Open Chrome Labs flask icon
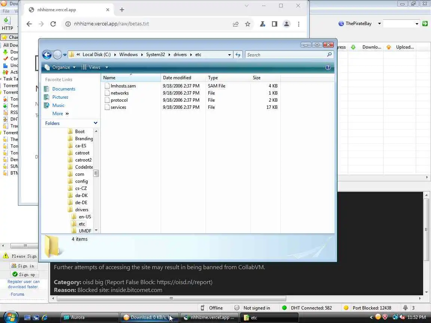 263,24
